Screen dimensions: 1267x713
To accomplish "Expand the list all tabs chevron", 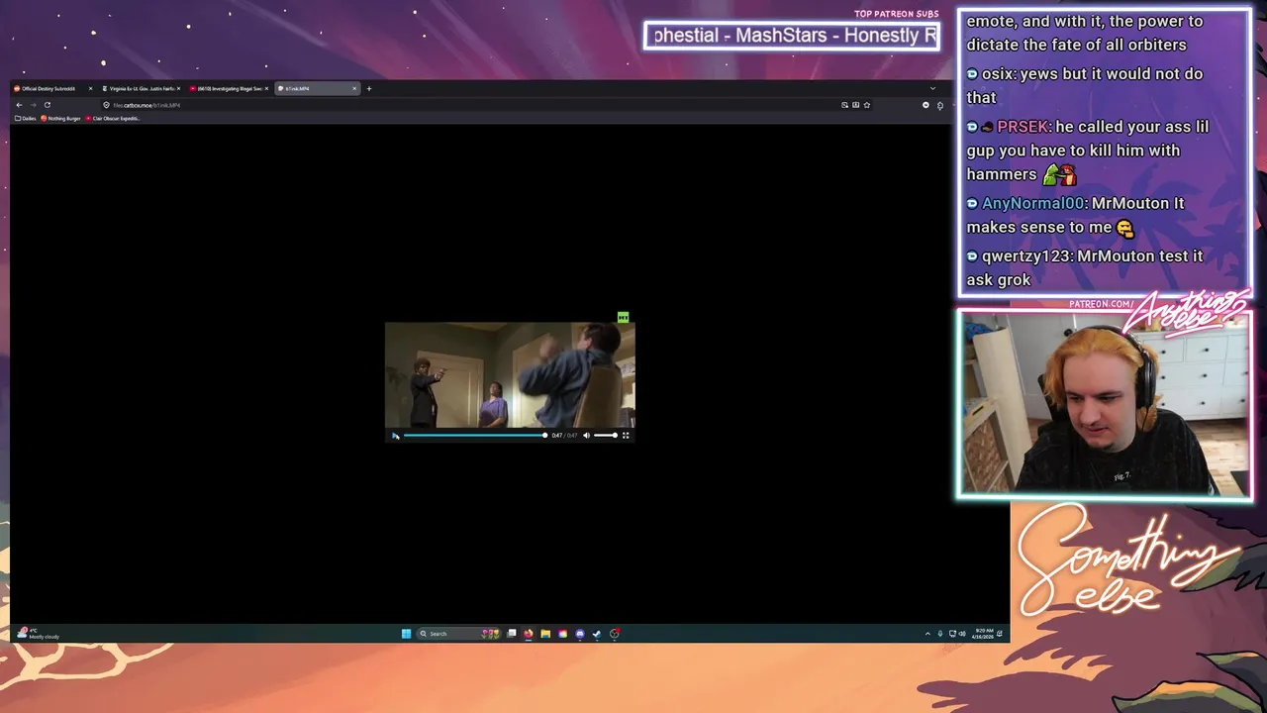I will pos(932,88).
